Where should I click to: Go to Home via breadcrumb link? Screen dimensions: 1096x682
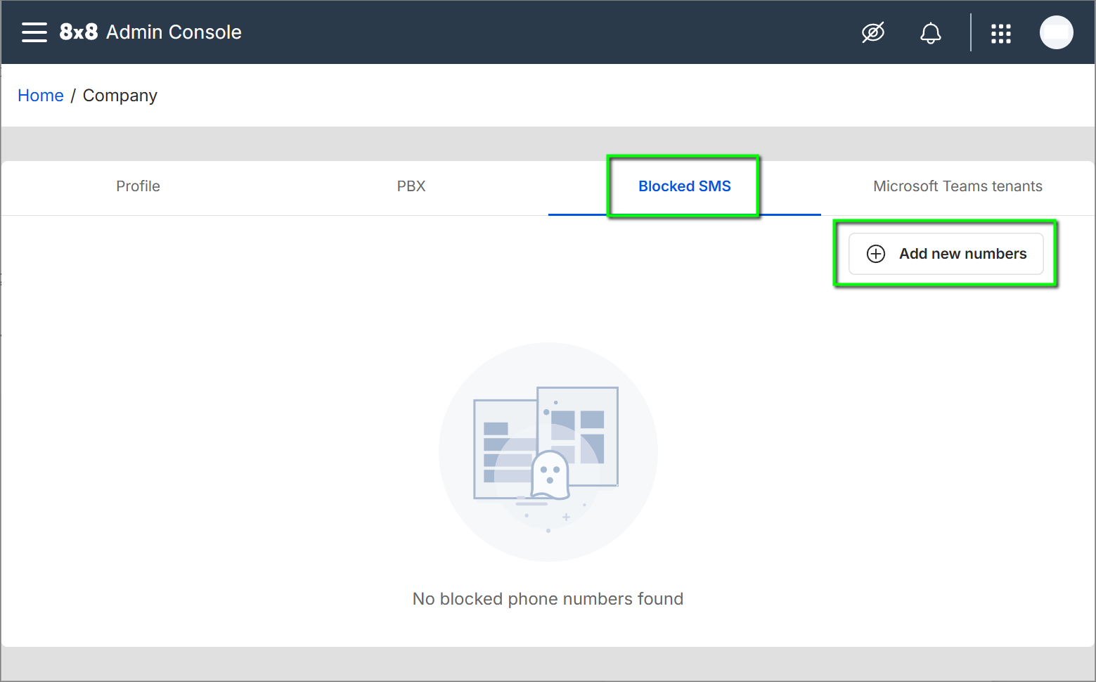tap(41, 96)
